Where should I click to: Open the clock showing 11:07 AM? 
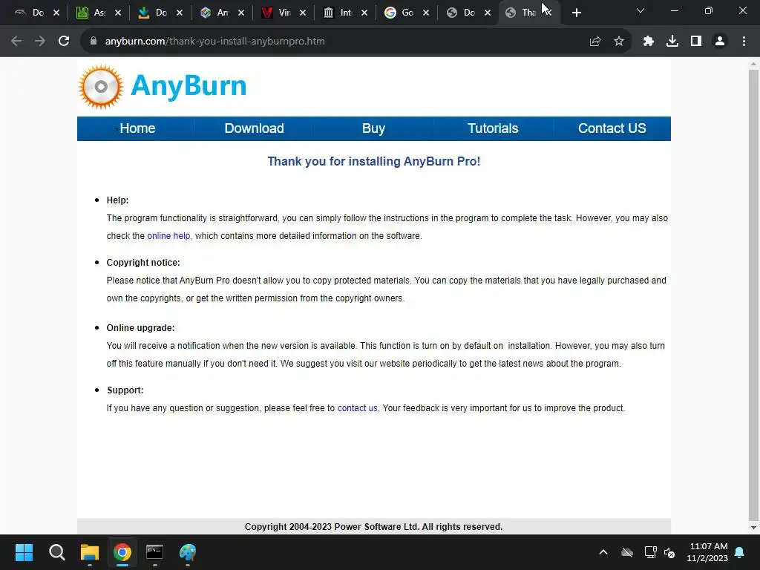click(x=707, y=552)
